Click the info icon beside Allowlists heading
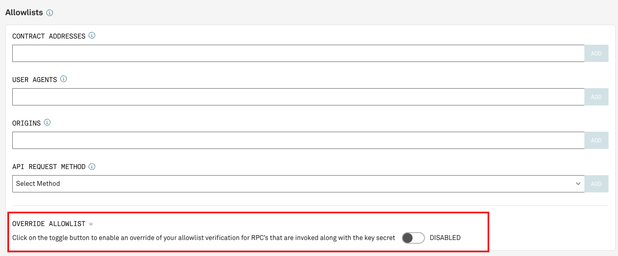 click(50, 13)
